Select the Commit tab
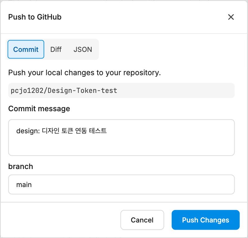The width and height of the screenshot is (248, 238). pyautogui.click(x=26, y=49)
